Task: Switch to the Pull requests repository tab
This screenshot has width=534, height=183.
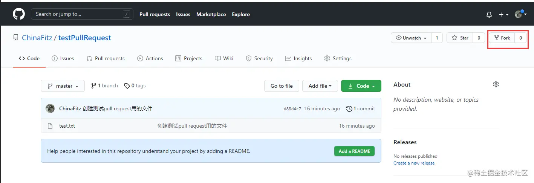Action: click(x=106, y=58)
